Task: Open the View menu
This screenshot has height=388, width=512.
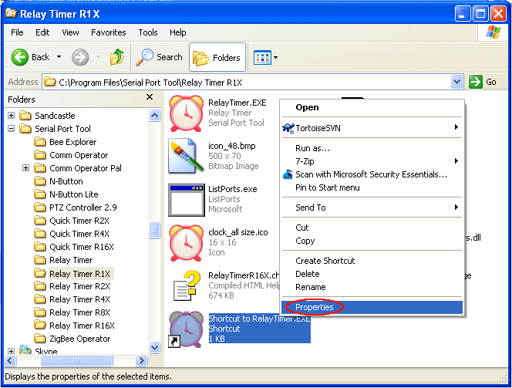Action: click(70, 32)
